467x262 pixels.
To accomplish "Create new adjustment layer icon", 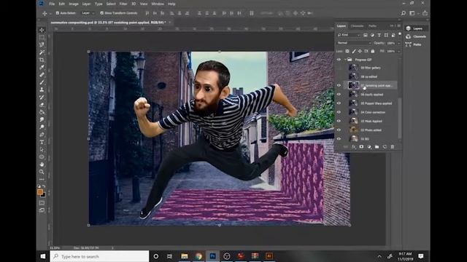I will [x=369, y=147].
